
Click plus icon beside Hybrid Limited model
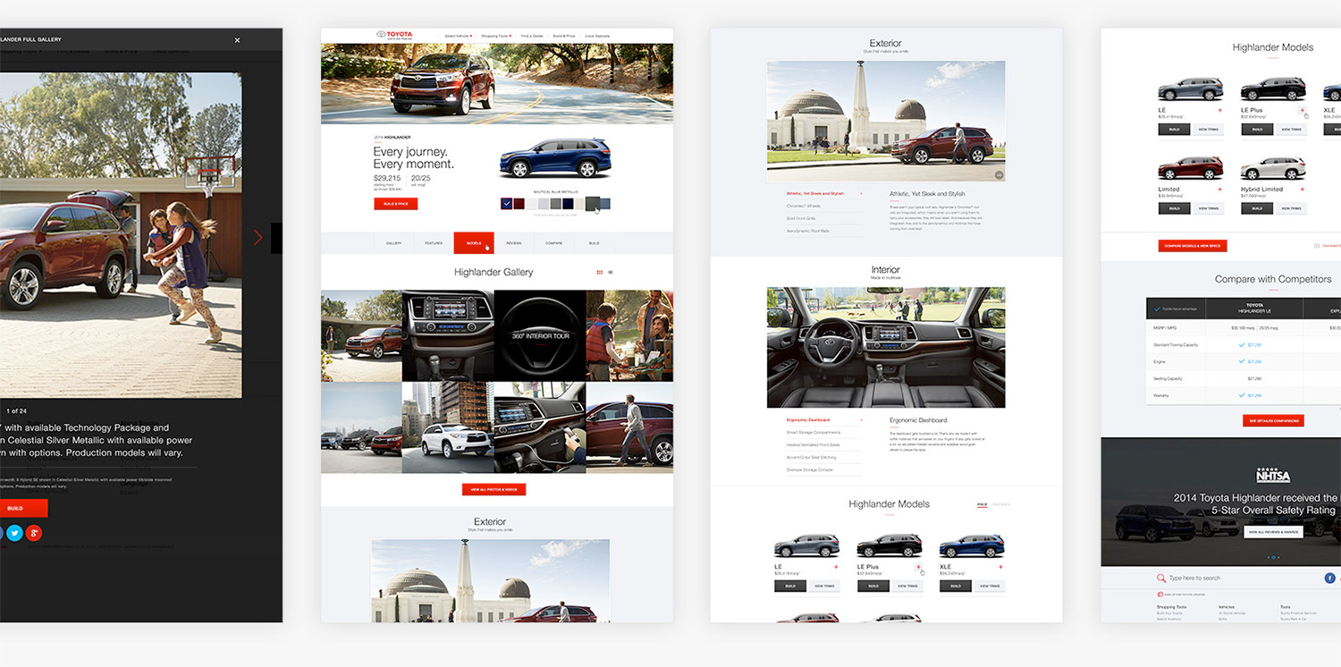coord(1302,189)
